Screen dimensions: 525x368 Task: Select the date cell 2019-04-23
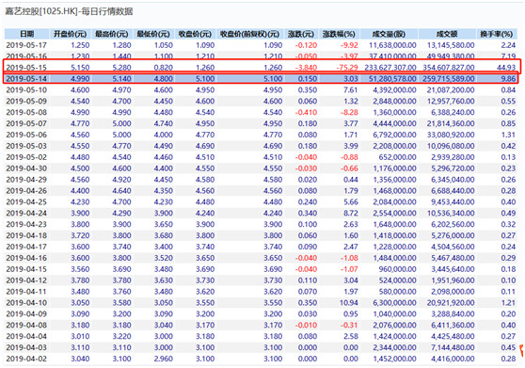[26, 224]
